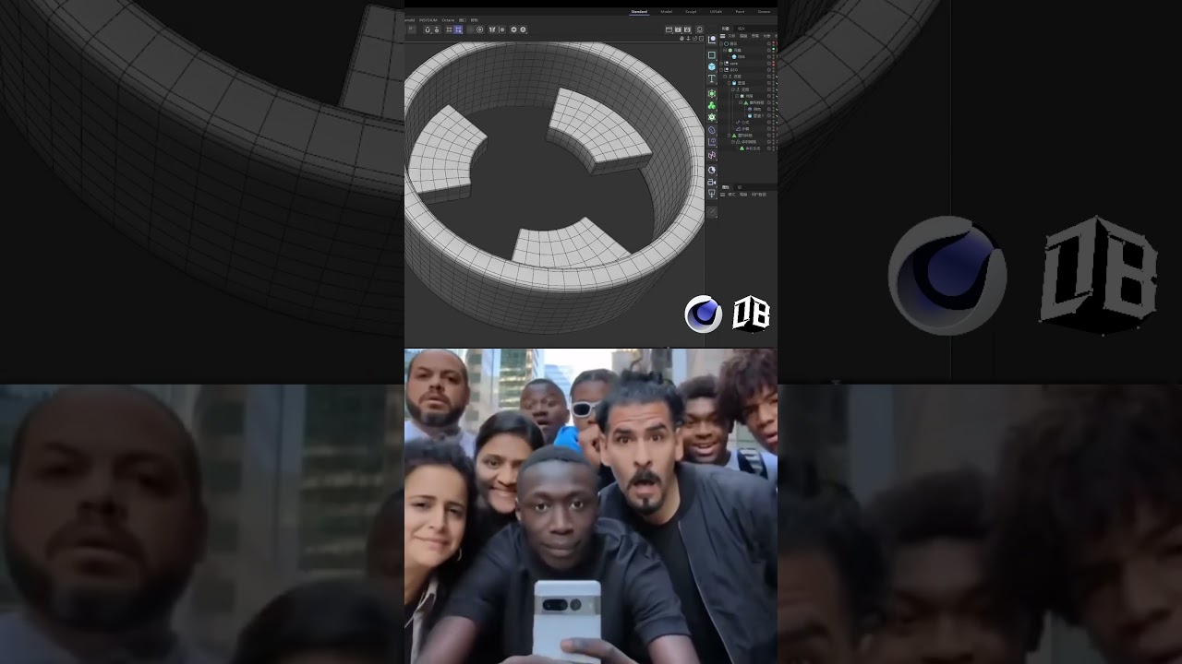Click the Null object icon in the palette
This screenshot has height=664, width=1182.
[x=712, y=40]
